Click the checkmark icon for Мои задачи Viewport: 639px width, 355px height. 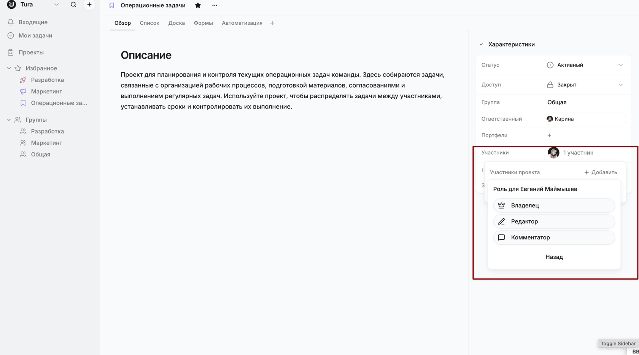11,35
